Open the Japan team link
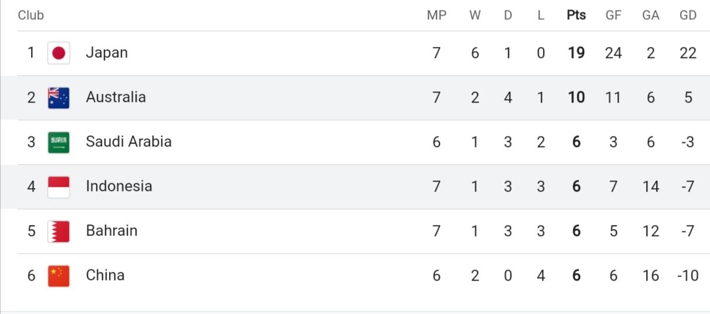The width and height of the screenshot is (710, 314). [x=107, y=53]
